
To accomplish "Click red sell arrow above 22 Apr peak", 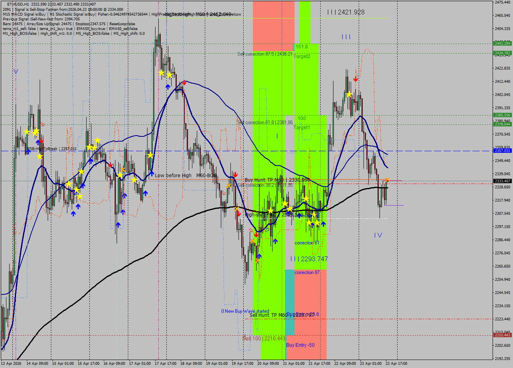I will click(355, 79).
